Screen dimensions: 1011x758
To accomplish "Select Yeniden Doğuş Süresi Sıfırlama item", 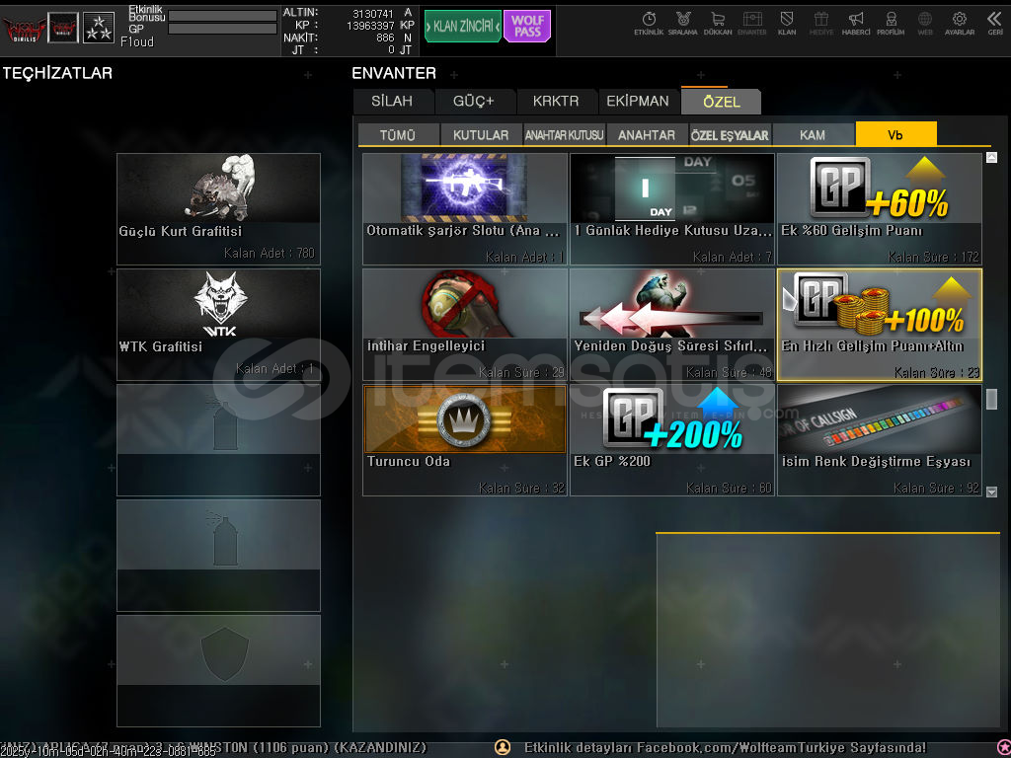I will [x=671, y=324].
